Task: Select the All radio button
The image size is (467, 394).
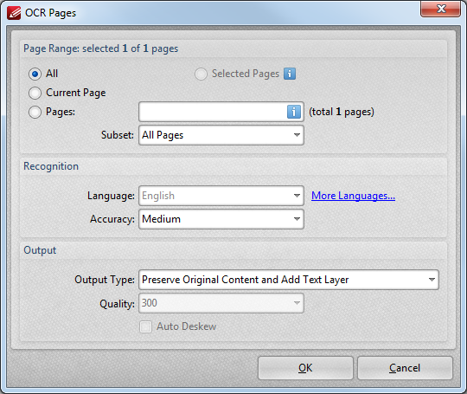Action: click(x=35, y=74)
